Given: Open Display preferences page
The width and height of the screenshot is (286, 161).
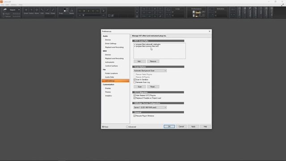Looking at the screenshot, I should tap(108, 88).
